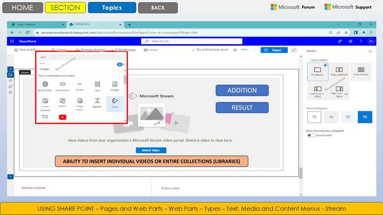The image size is (383, 215).
Task: Select the Stream web part
Action: click(x=115, y=103)
